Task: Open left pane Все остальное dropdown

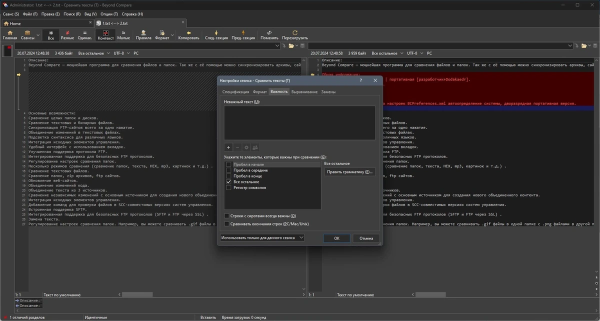Action: [93, 53]
